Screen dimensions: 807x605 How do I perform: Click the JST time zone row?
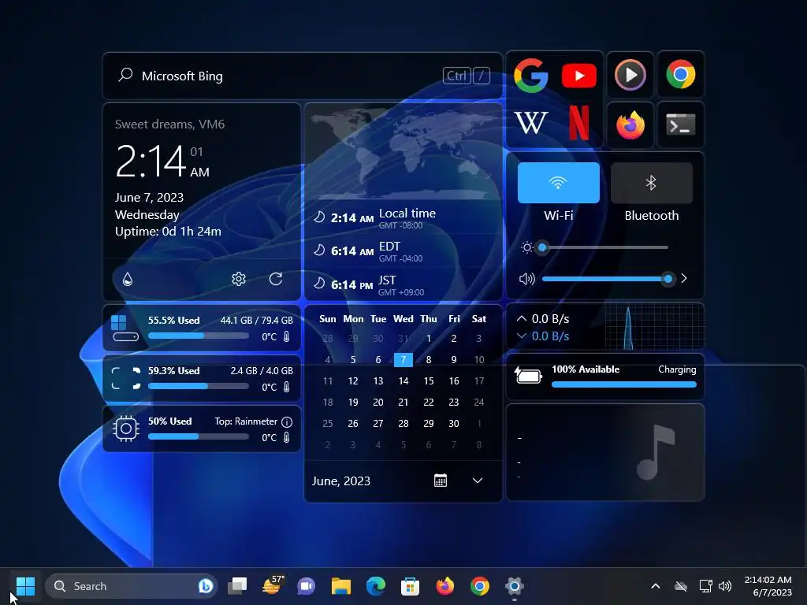coord(403,285)
